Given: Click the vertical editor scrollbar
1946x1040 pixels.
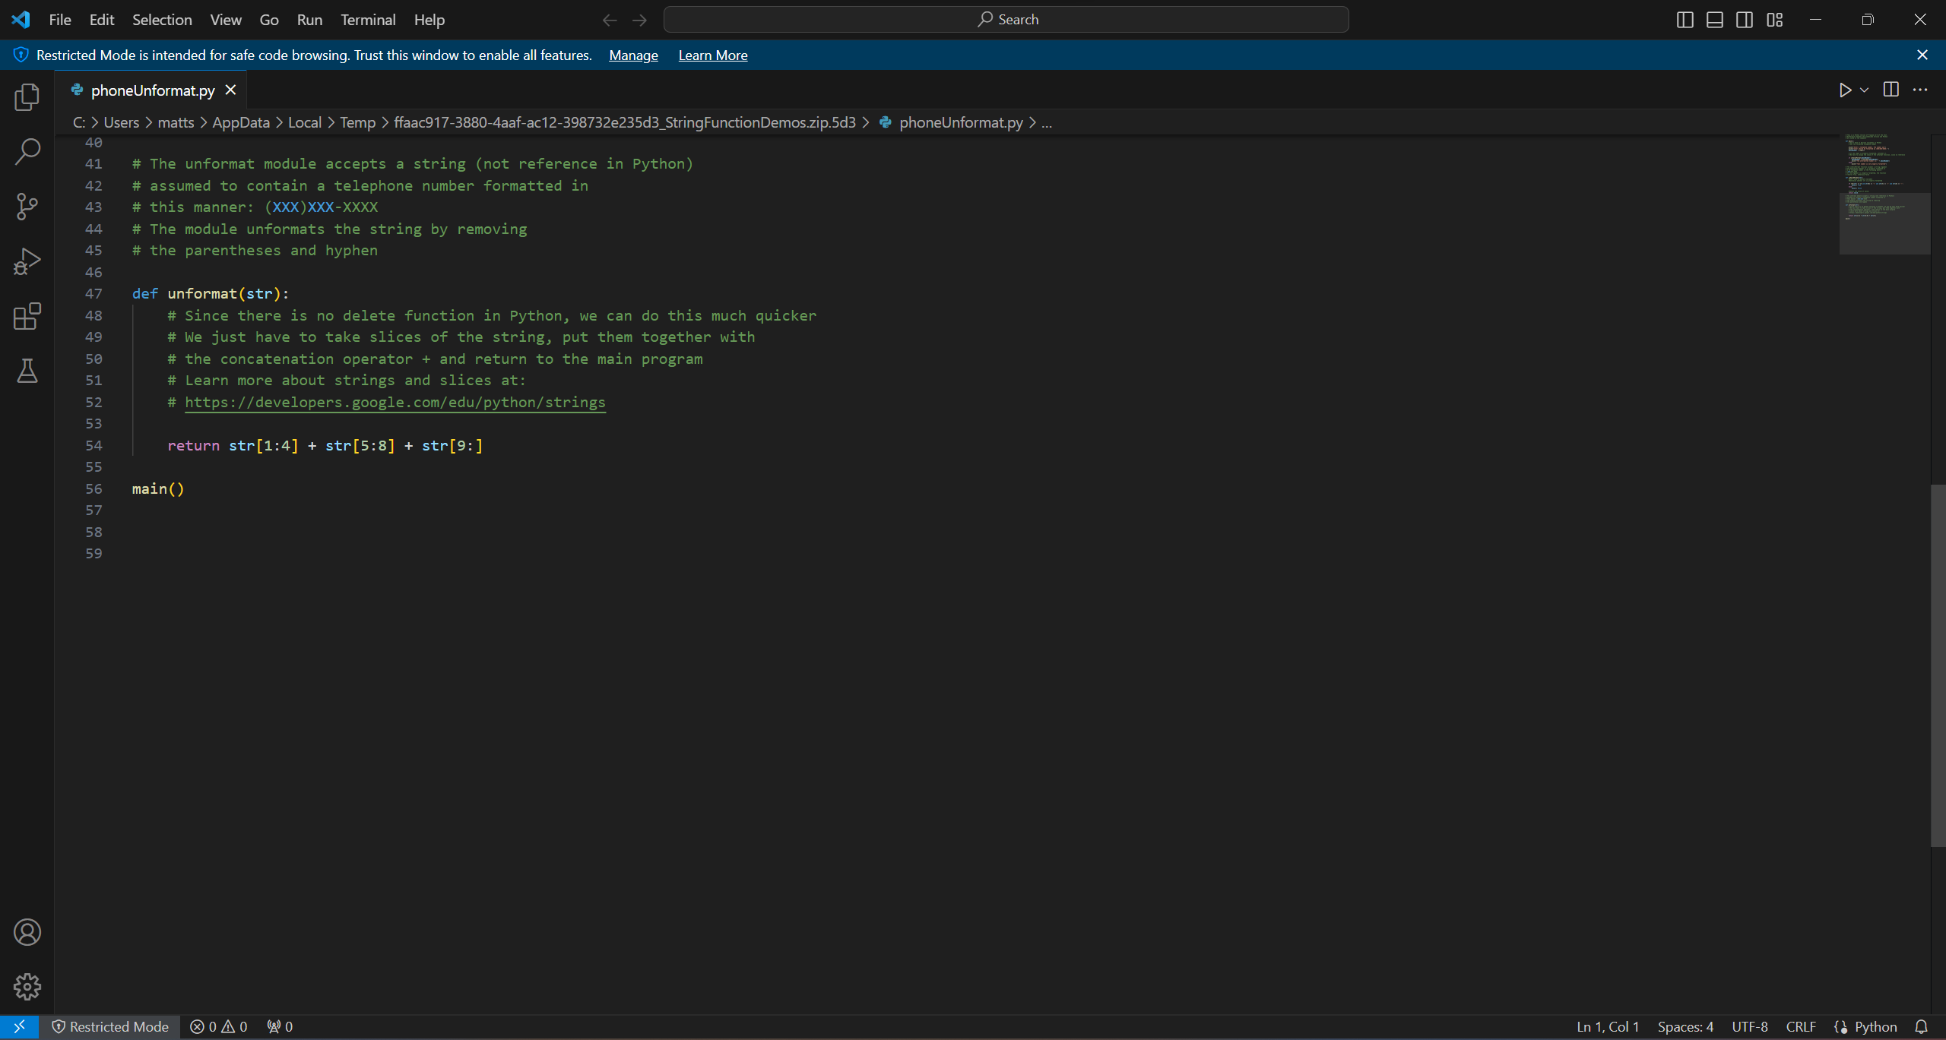Looking at the screenshot, I should coord(1938,665).
